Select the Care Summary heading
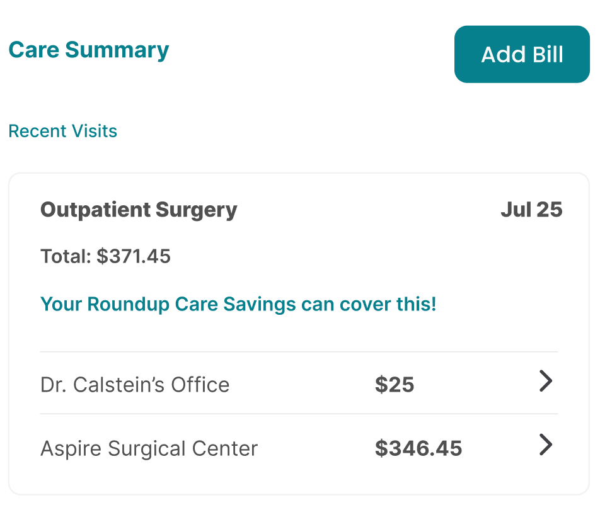Screen dimensions: 600x510 (x=89, y=50)
